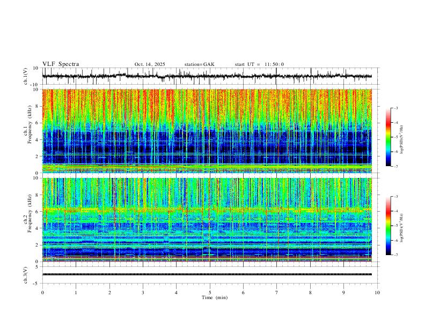Select the date text "Oct. 14, 2025"
Screen dimensions: 425x328
point(150,64)
